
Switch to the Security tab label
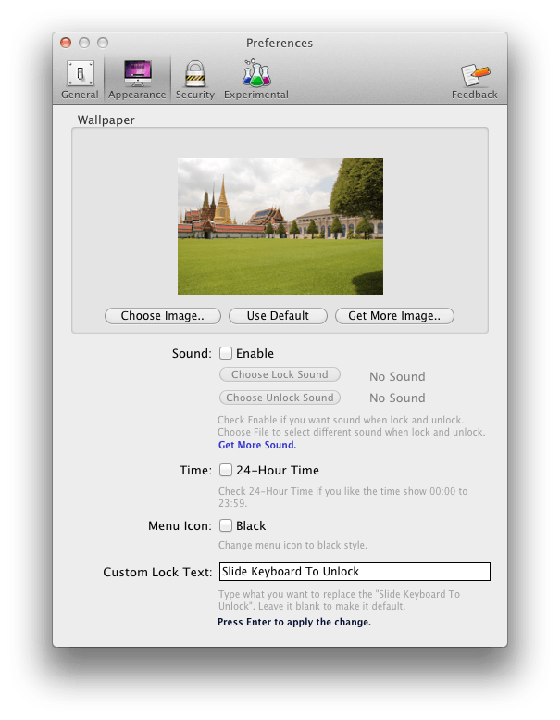(195, 95)
